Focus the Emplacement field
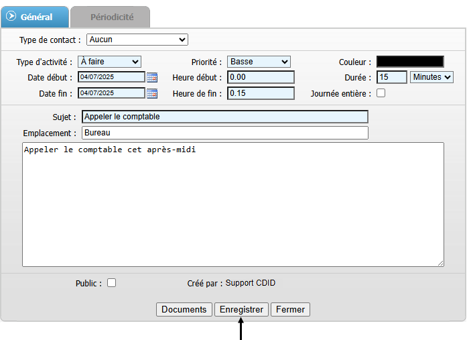Viewport: 469px width, 340px height. tap(224, 133)
